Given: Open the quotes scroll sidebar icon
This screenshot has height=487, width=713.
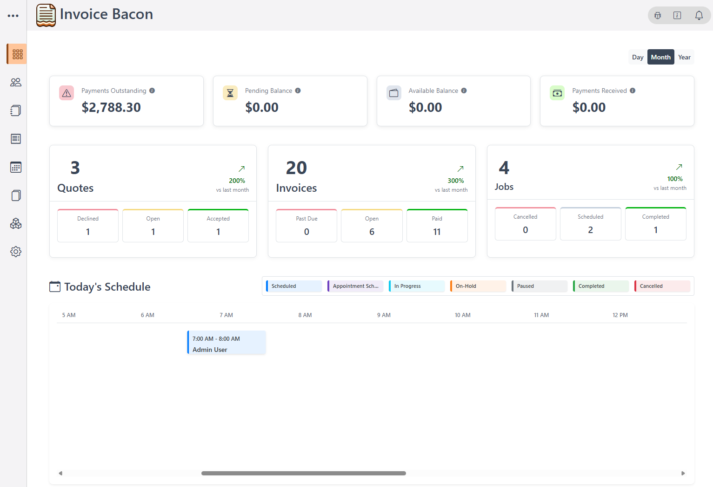Looking at the screenshot, I should (16, 110).
